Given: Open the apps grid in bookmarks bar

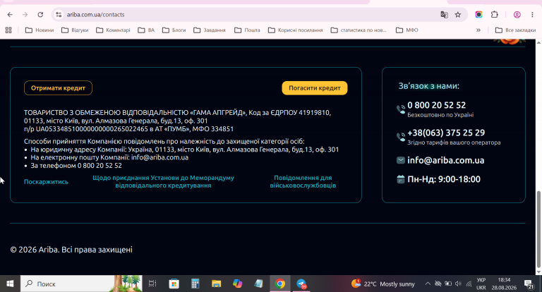Looking at the screenshot, I should (8, 30).
